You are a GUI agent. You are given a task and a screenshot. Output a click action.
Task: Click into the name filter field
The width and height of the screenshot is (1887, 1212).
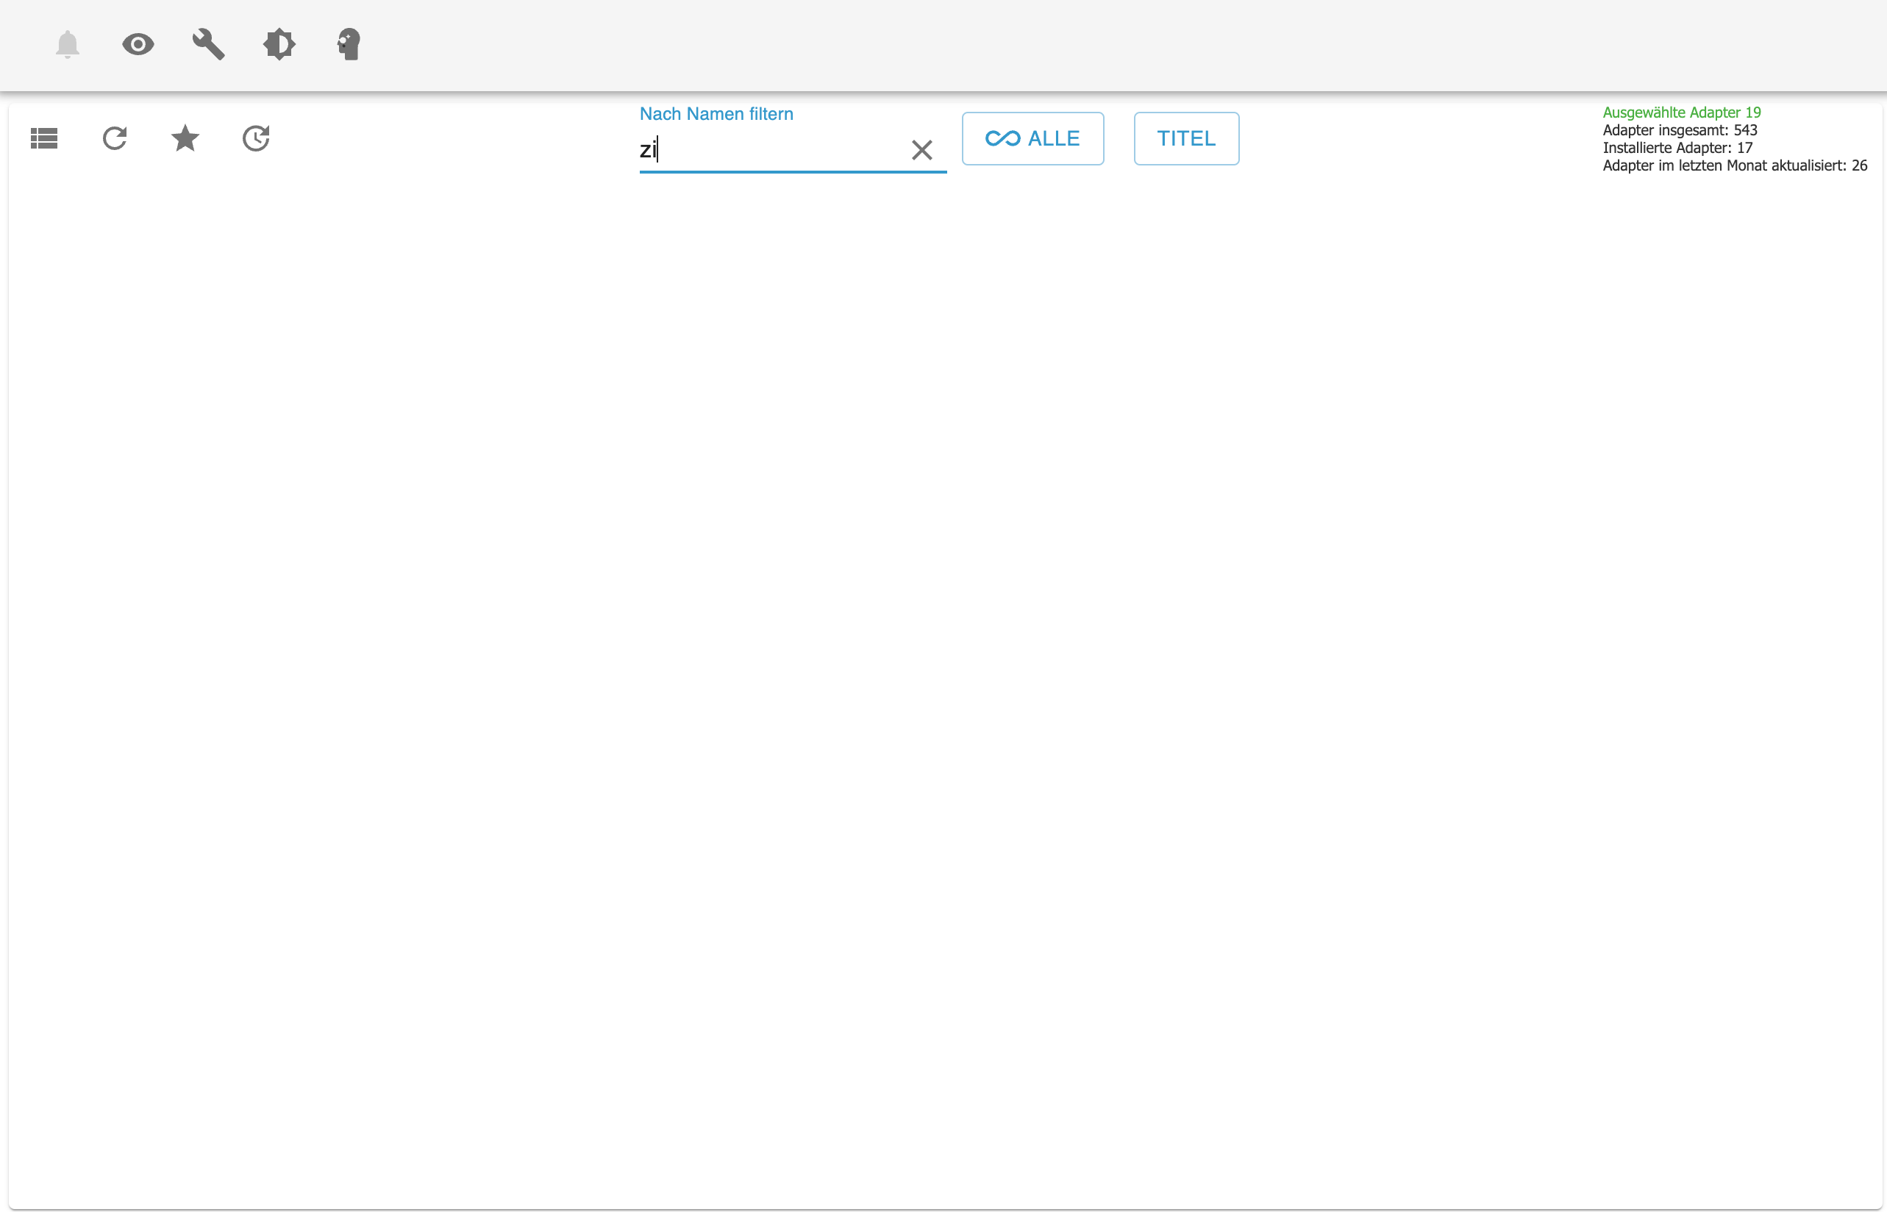[771, 149]
